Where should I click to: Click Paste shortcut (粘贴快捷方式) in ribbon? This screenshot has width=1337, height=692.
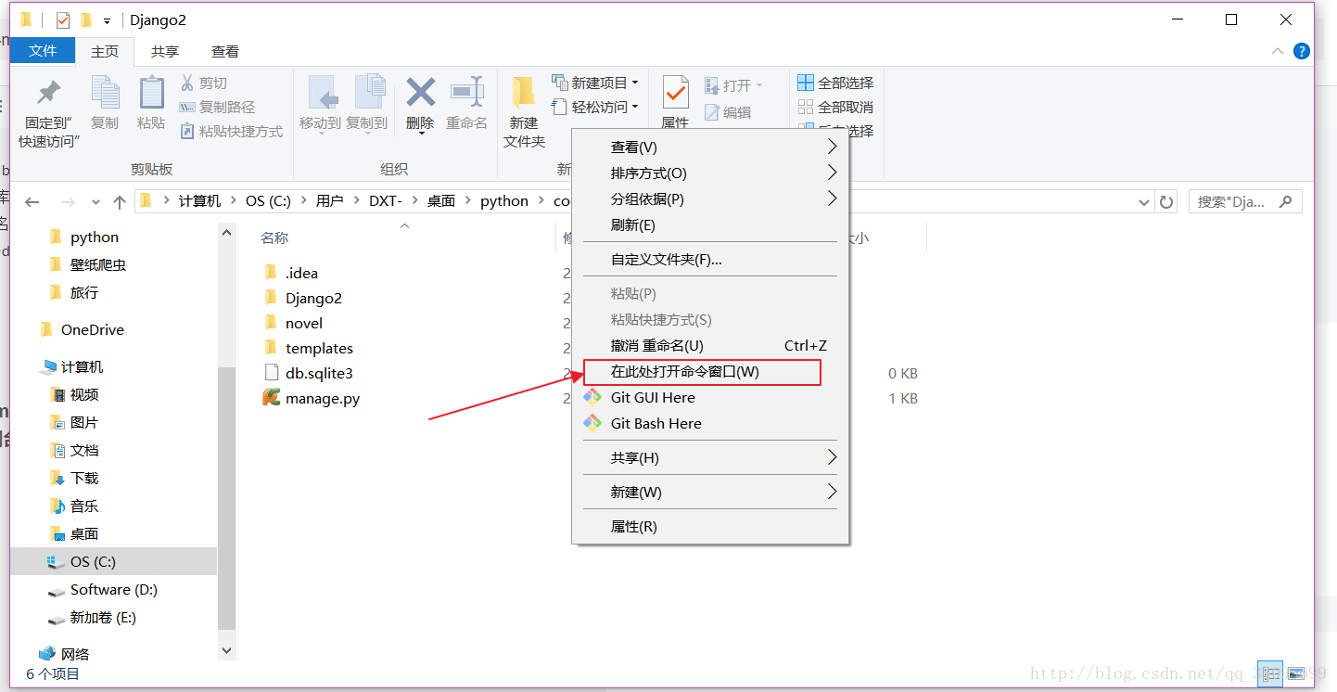tap(231, 132)
